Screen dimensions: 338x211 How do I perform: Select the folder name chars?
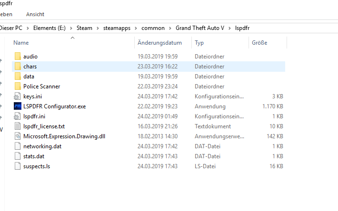coord(30,67)
